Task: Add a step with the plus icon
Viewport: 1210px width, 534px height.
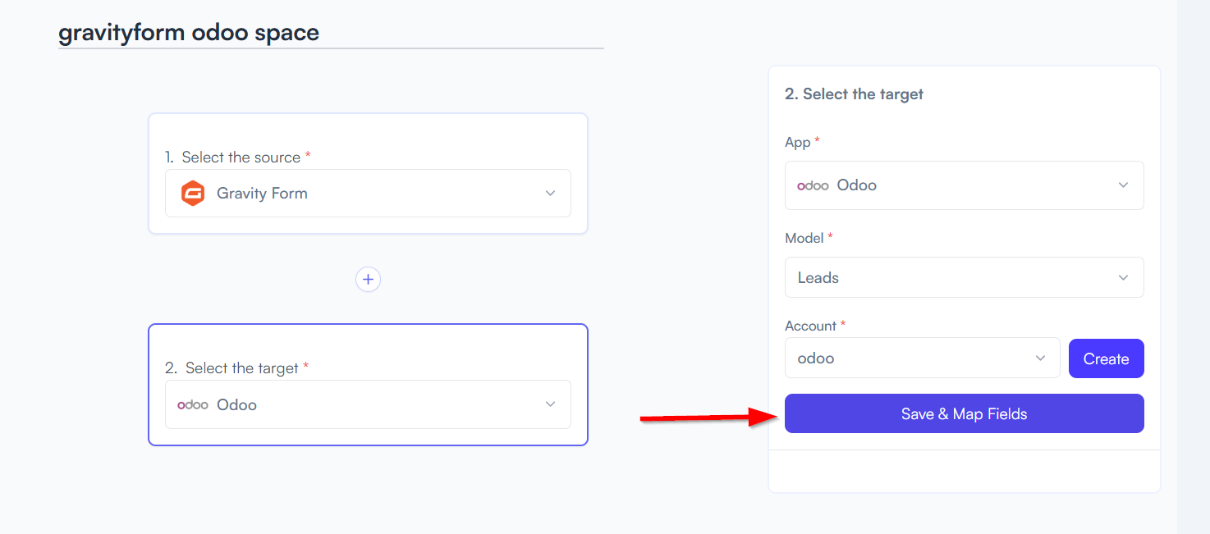Action: point(368,280)
